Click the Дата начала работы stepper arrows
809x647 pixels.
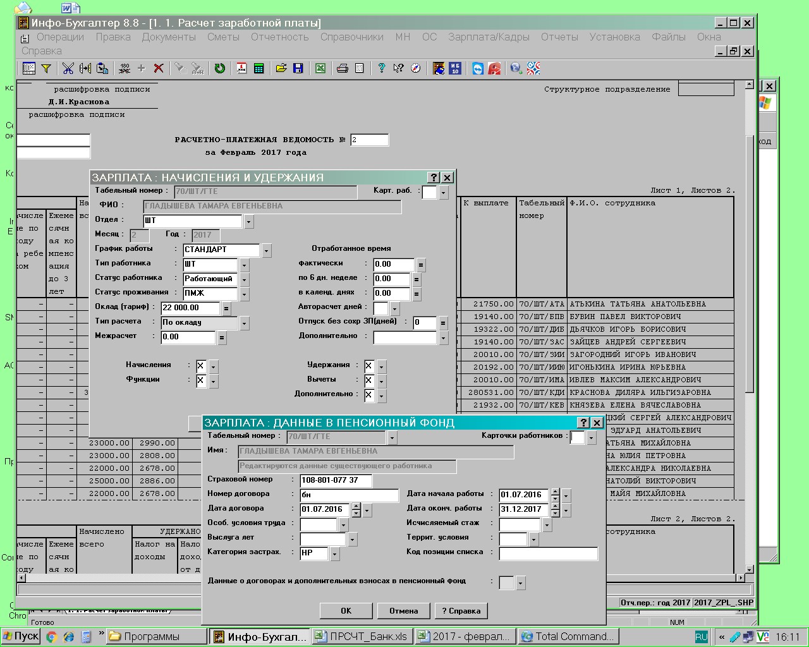pyautogui.click(x=555, y=495)
